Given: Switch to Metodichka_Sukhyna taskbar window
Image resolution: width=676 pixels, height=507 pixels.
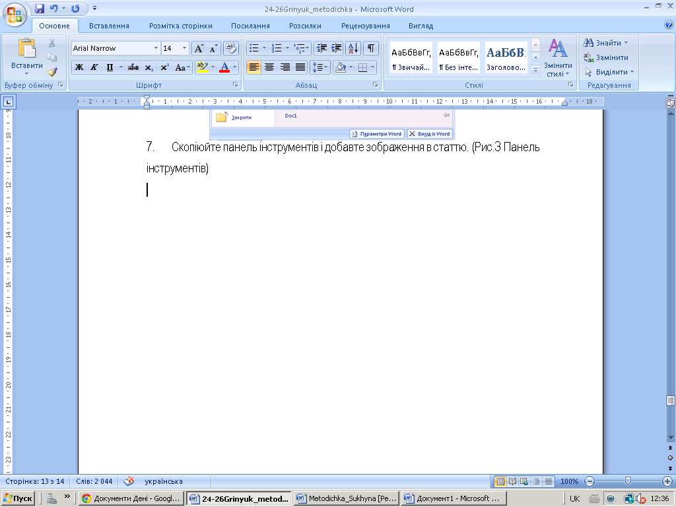Looking at the screenshot, I should (347, 498).
